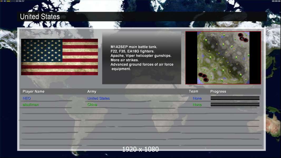Image resolution: width=281 pixels, height=158 pixels.
Task: Select player name alsuliman
Action: pyautogui.click(x=31, y=105)
